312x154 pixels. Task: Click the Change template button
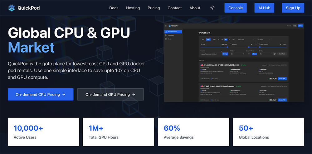pos(225,54)
